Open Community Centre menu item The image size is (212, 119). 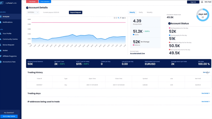(11, 39)
